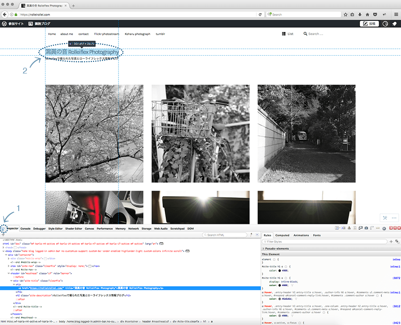Click the 投稿 write post button
This screenshot has width=401, height=325.
click(x=369, y=24)
